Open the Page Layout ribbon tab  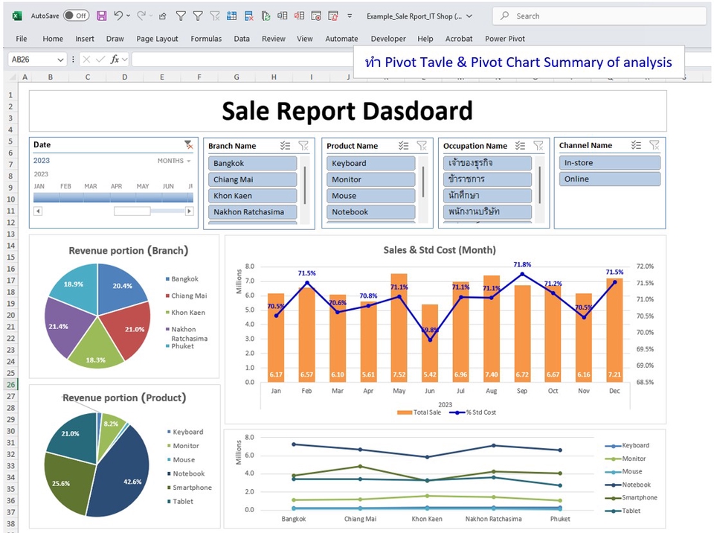157,39
